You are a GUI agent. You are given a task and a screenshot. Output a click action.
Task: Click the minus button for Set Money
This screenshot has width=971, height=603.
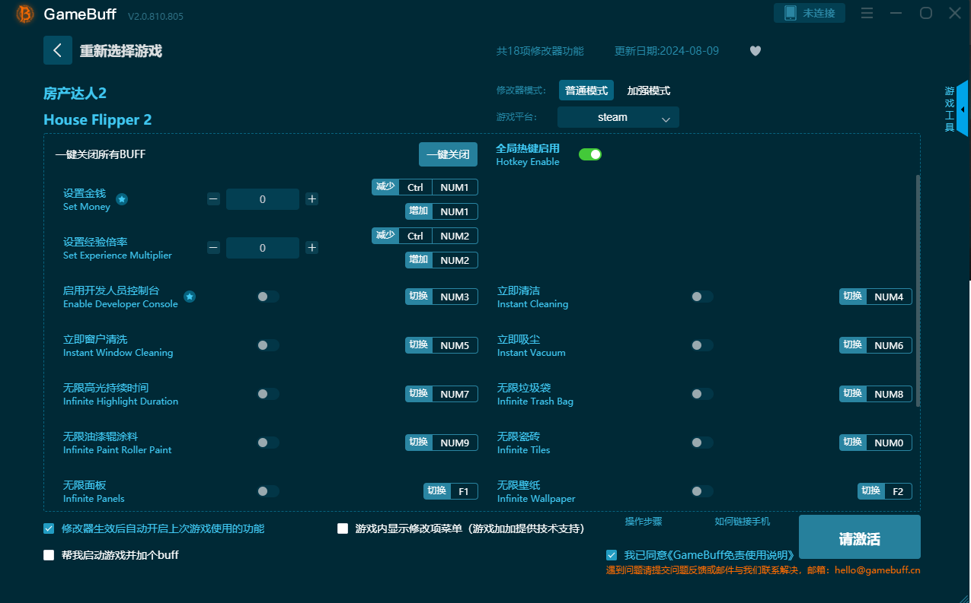tap(214, 199)
